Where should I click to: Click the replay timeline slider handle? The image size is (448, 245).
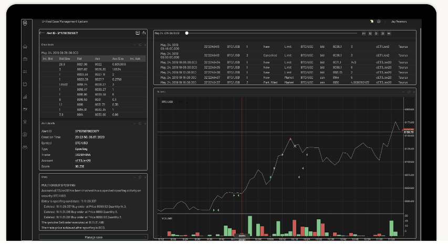(x=187, y=33)
